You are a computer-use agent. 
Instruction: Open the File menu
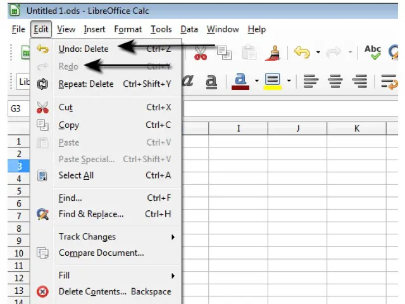point(18,30)
